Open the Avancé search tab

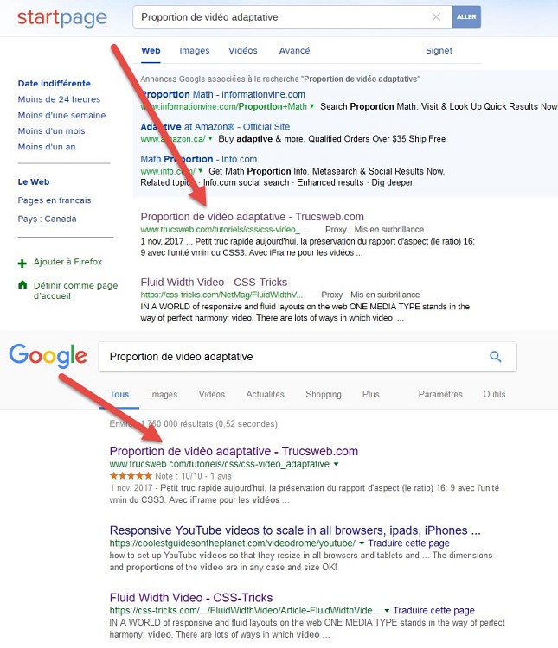coord(294,50)
